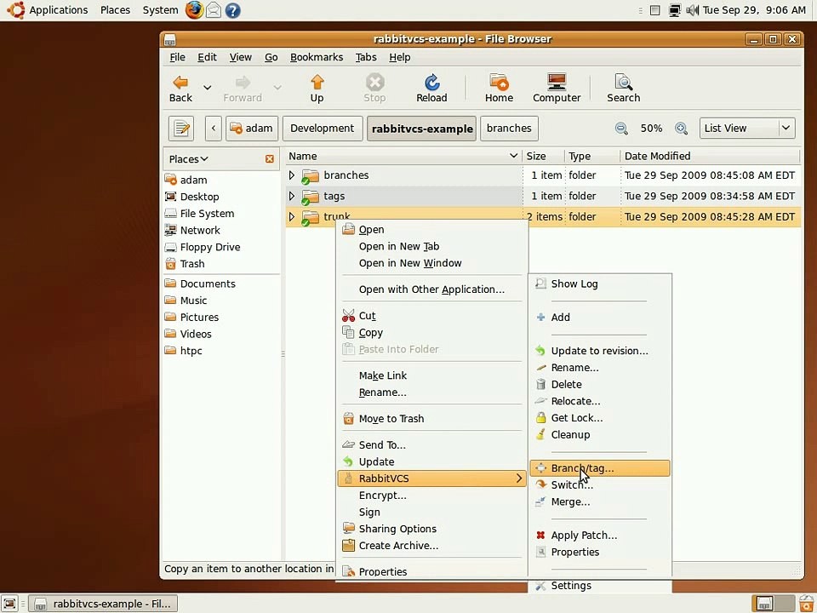Select Documents in Places sidebar
Screen dimensions: 817x613
221,284
